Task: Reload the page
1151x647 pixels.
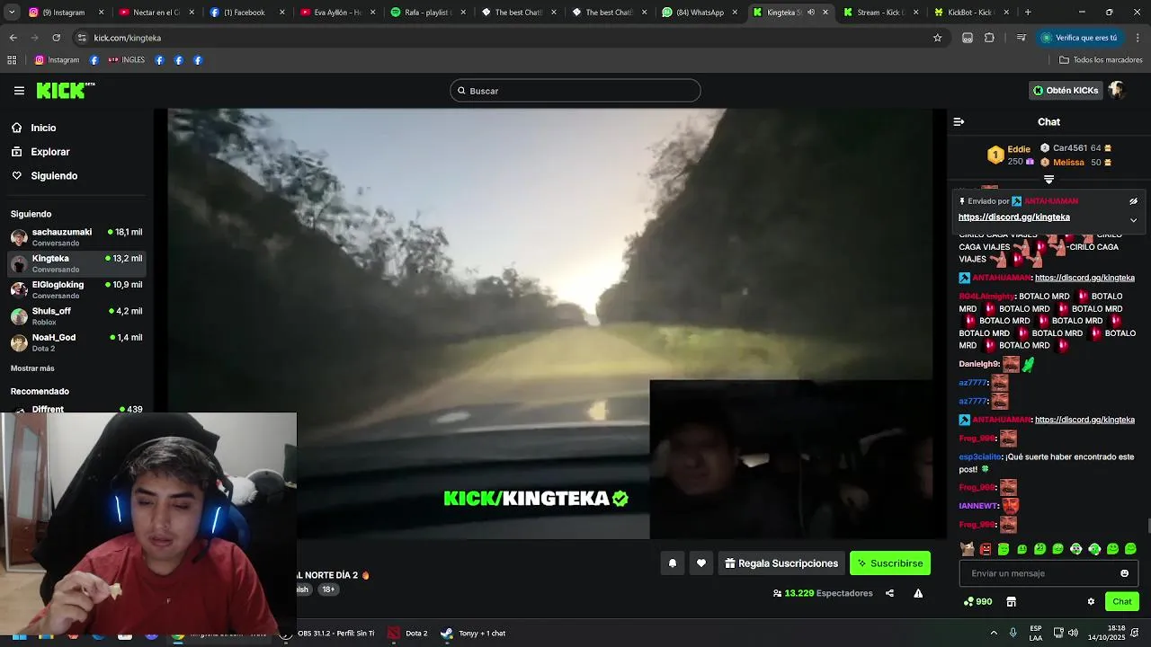Action: [x=56, y=38]
